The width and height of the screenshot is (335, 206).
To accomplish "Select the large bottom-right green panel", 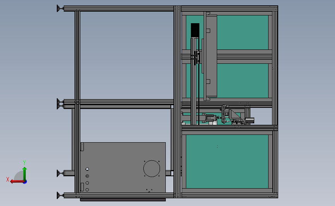I will pos(227,162).
